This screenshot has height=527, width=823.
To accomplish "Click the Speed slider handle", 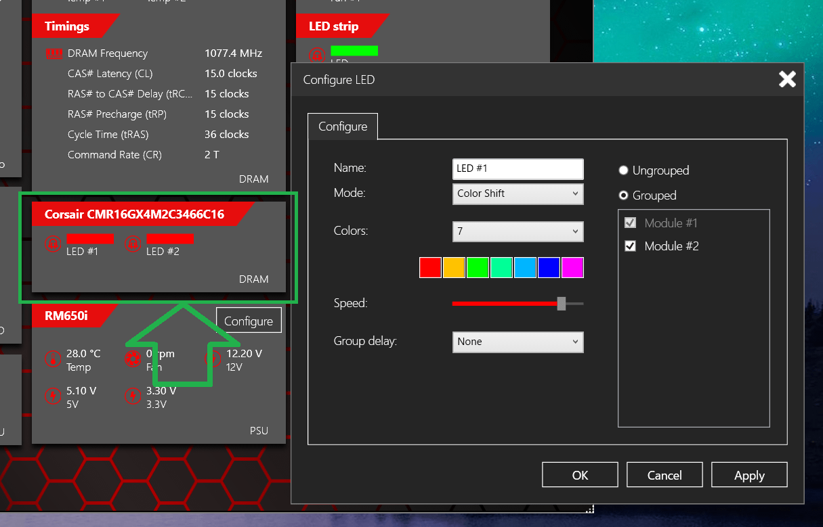I will [x=562, y=304].
